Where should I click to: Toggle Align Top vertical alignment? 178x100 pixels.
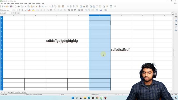pos(55,10)
